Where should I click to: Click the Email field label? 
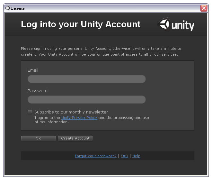[33, 70]
